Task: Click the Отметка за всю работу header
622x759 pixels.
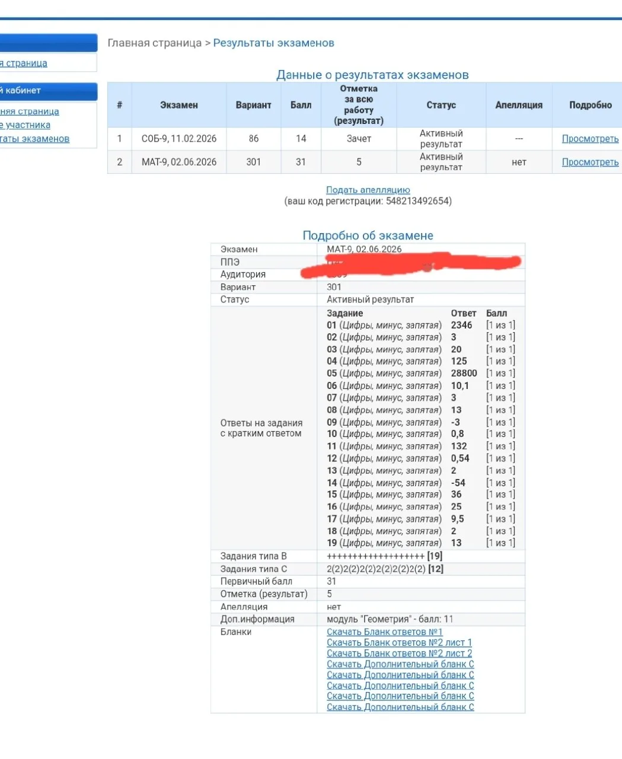Action: [x=359, y=105]
